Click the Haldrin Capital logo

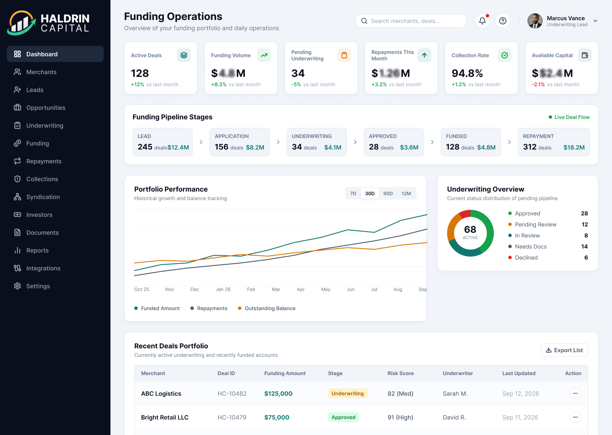[48, 23]
